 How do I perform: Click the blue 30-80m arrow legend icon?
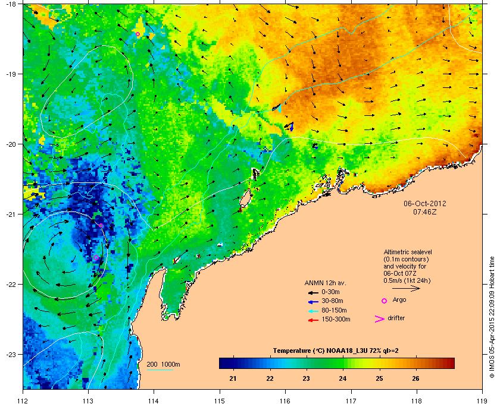(314, 302)
